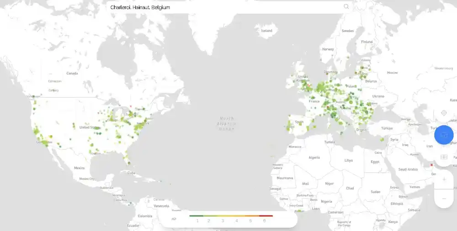
Task: Select the Libya label on the map
Action: coord(348,160)
